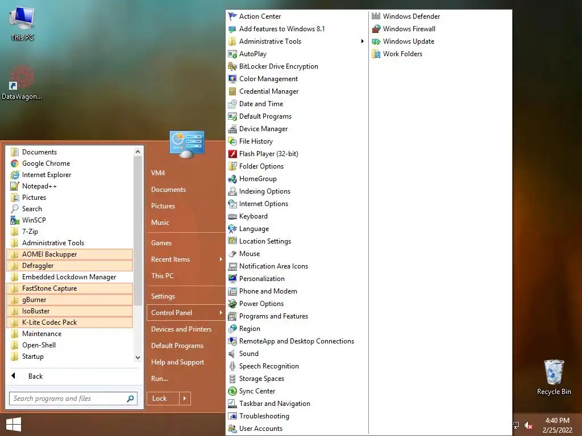Expand the Open-Shell folder
This screenshot has height=436, width=582.
tap(70, 345)
